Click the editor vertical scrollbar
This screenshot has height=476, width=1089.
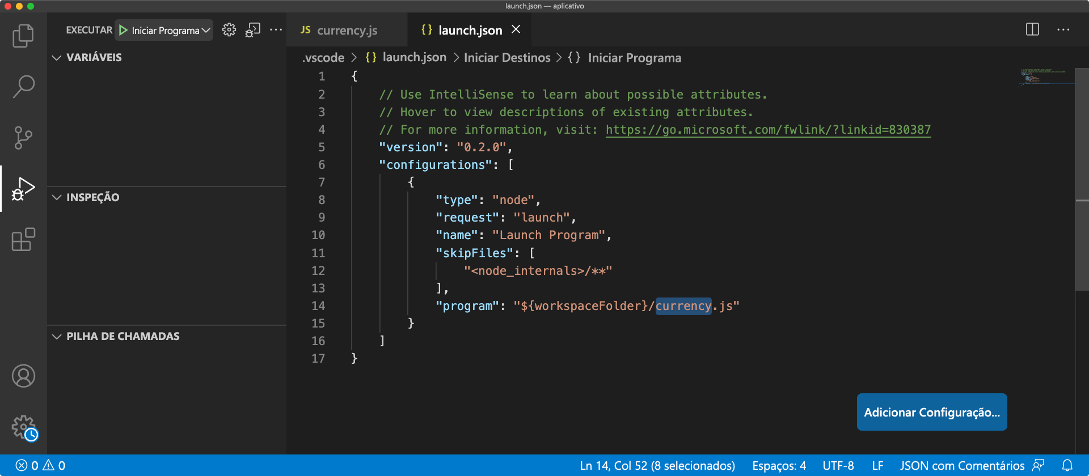(x=1082, y=178)
